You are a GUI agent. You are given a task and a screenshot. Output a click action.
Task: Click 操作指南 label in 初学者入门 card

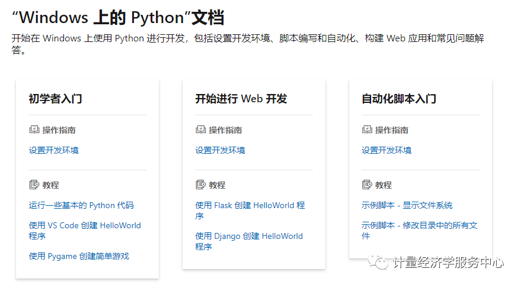(59, 130)
